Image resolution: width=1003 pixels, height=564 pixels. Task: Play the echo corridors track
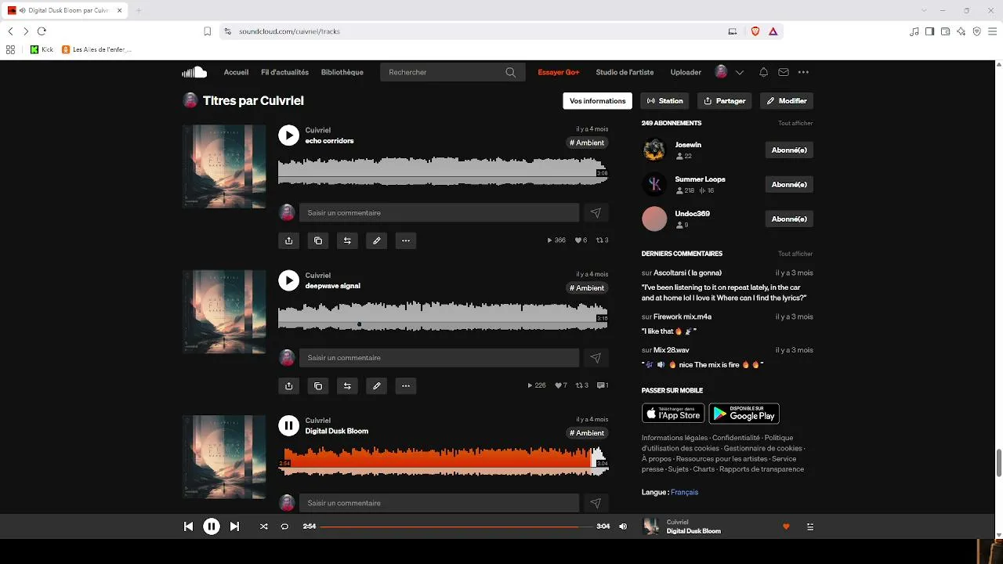coord(288,136)
